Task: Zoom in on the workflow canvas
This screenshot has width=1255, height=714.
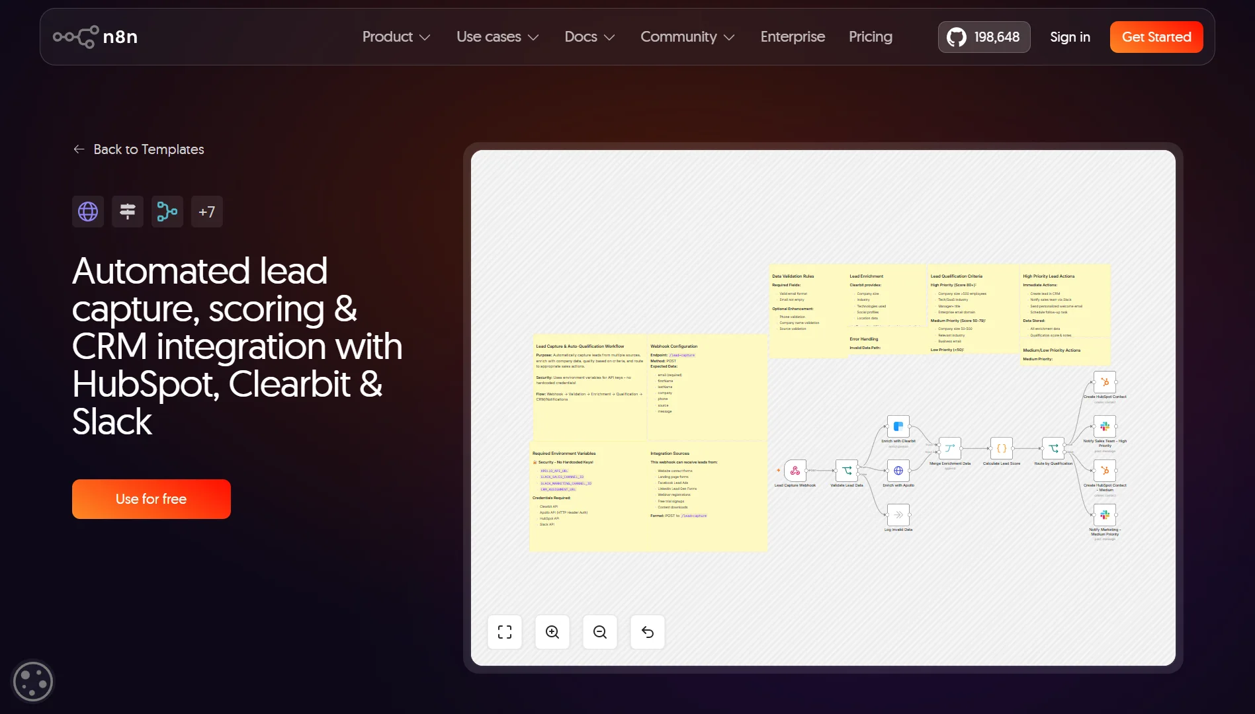Action: (x=552, y=632)
